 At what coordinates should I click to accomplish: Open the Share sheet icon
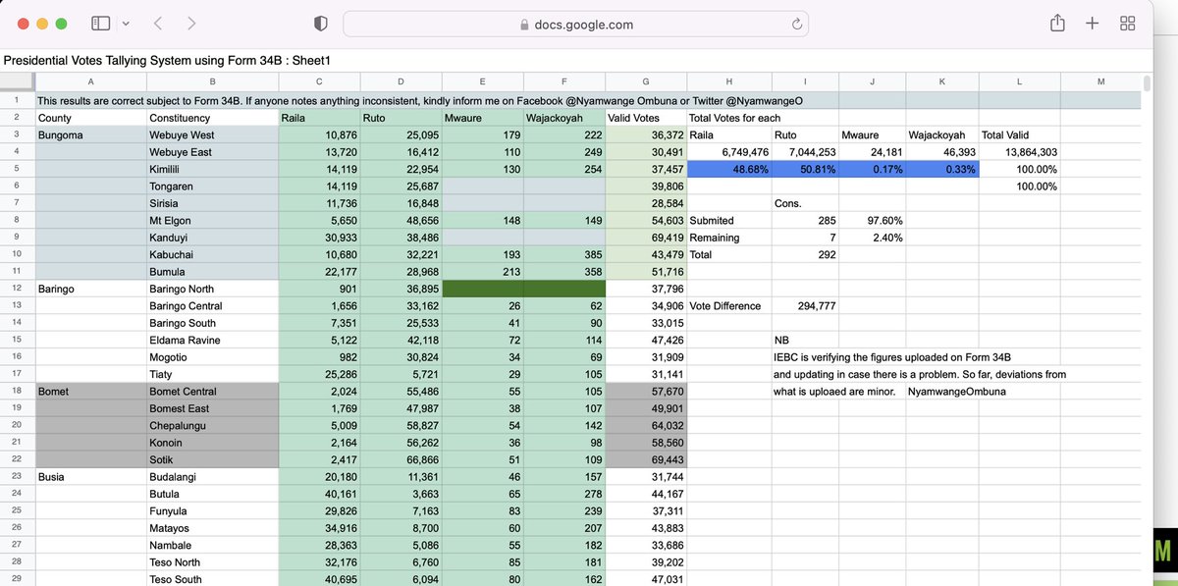[1057, 23]
